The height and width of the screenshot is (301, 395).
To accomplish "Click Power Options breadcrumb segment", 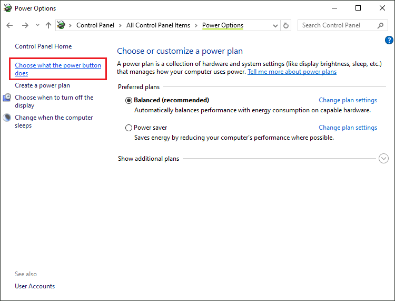I will [223, 25].
